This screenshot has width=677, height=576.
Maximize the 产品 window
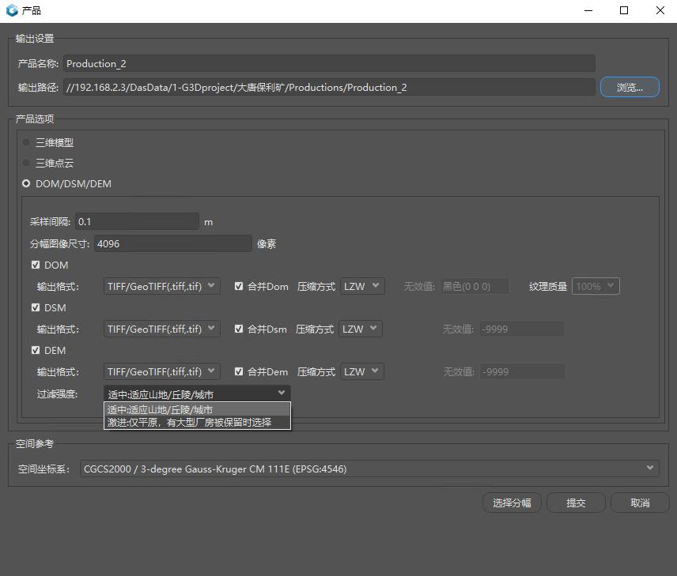[x=624, y=10]
